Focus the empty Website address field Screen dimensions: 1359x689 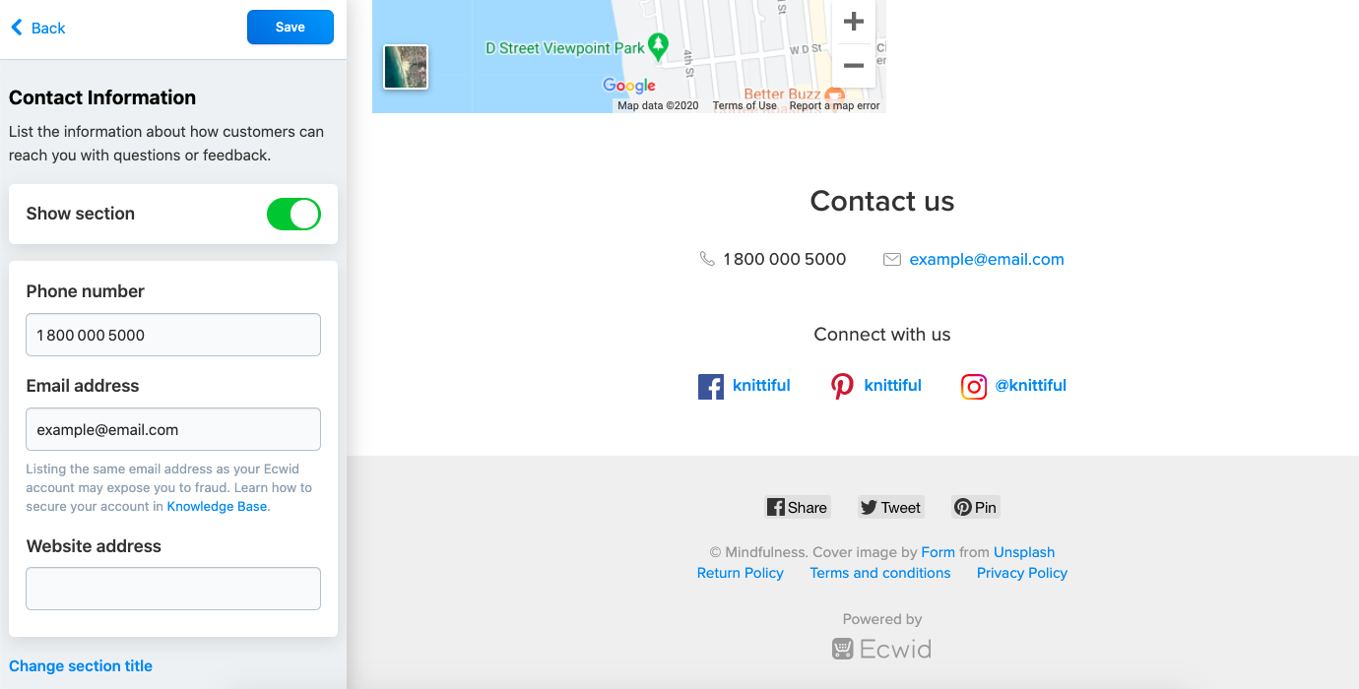click(173, 589)
